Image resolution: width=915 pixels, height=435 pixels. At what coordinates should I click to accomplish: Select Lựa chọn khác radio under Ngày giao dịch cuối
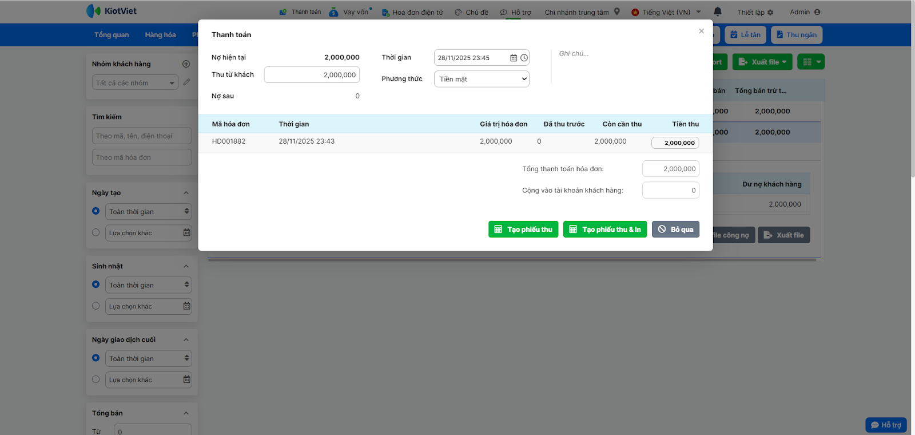(x=96, y=379)
